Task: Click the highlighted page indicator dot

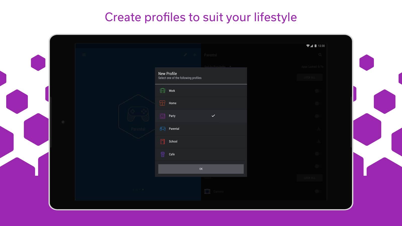Action: 143,190
